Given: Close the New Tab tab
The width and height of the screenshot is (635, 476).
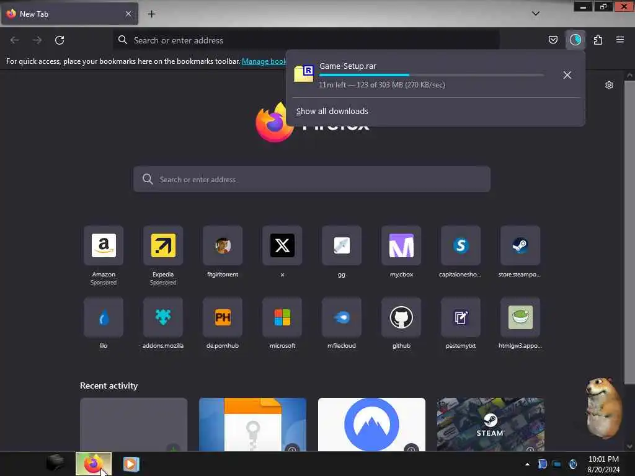Looking at the screenshot, I should pos(128,14).
